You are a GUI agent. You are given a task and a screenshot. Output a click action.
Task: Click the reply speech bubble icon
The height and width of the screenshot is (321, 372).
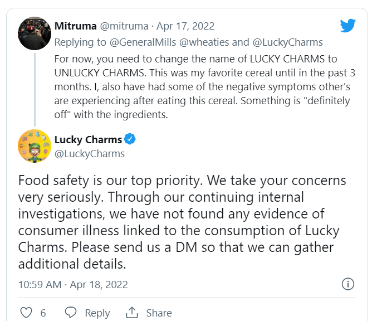(71, 313)
